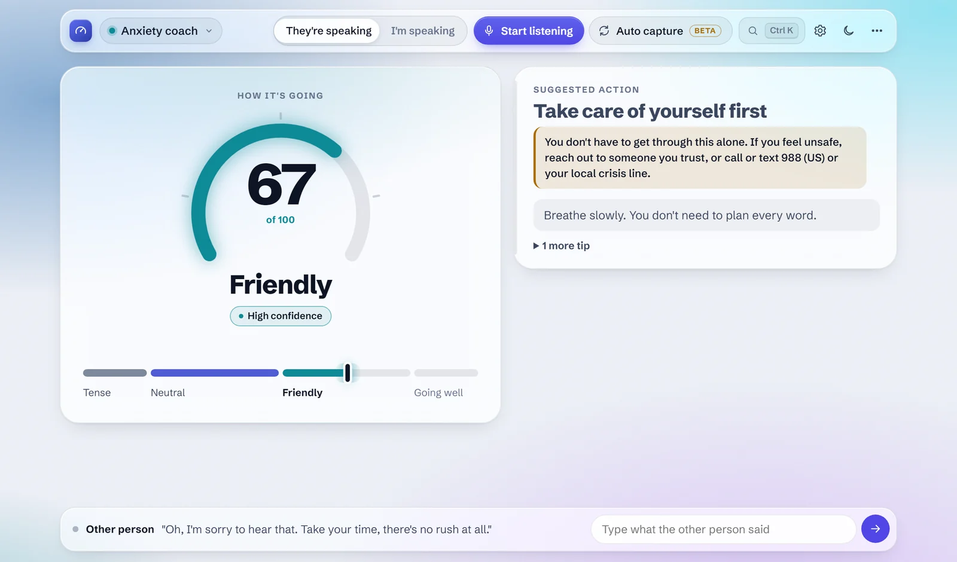Image resolution: width=957 pixels, height=562 pixels.
Task: Click the High confidence badge
Action: pyautogui.click(x=281, y=316)
